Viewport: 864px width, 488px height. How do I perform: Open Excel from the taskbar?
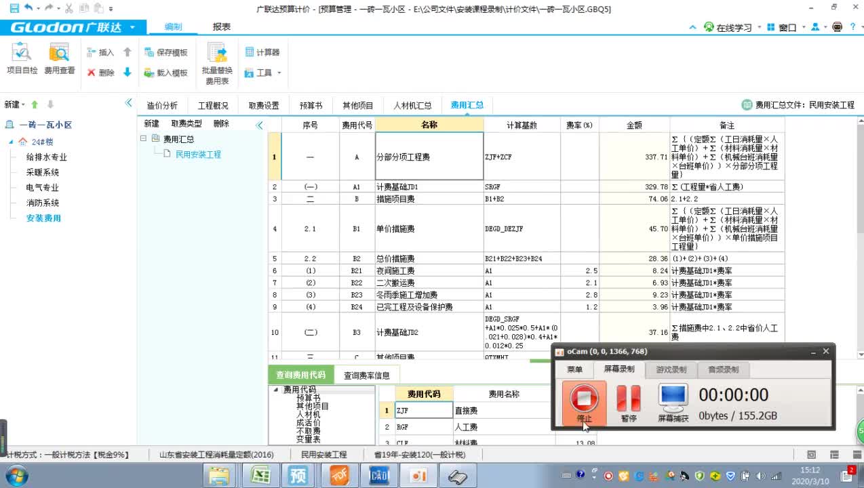(x=260, y=476)
